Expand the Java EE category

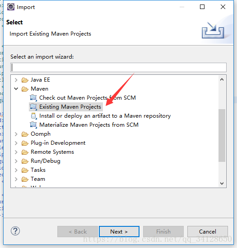(16, 80)
